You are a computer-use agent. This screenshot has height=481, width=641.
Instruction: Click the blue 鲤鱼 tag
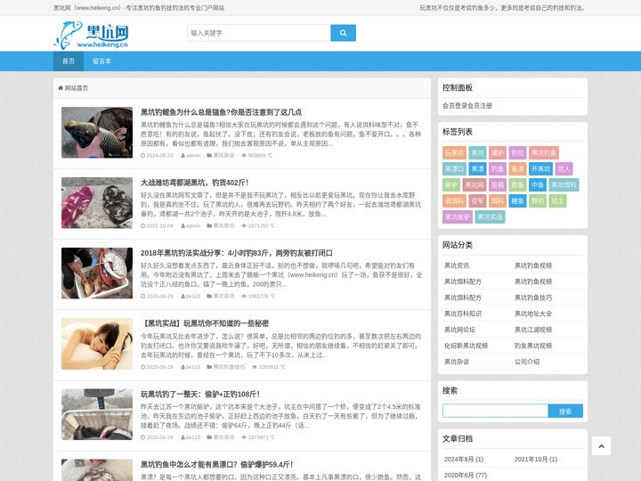point(517,200)
